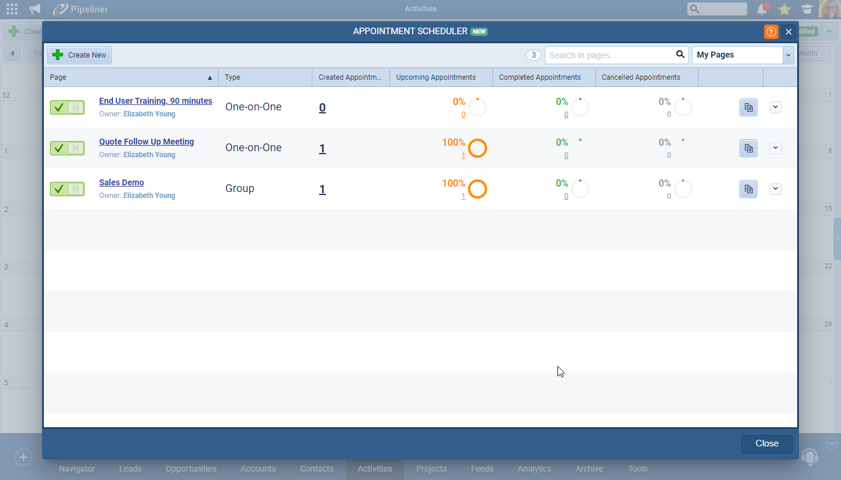The height and width of the screenshot is (480, 841).
Task: Open the notifications bell icon
Action: point(762,9)
